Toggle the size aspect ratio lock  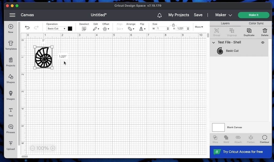pos(173,25)
